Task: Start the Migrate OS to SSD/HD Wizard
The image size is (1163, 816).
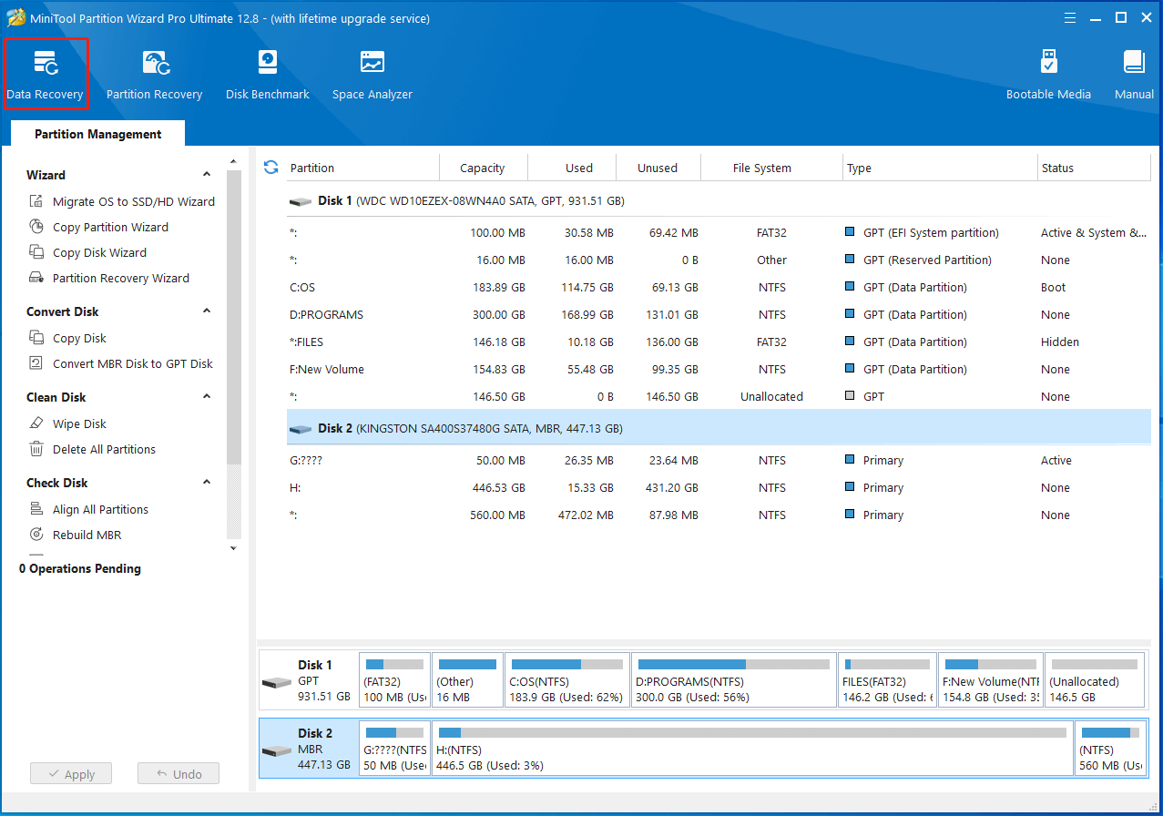Action: 122,201
